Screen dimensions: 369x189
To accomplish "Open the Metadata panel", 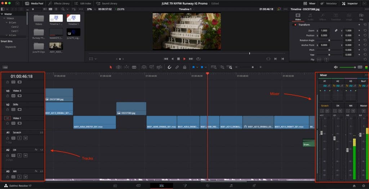I will pos(328,4).
